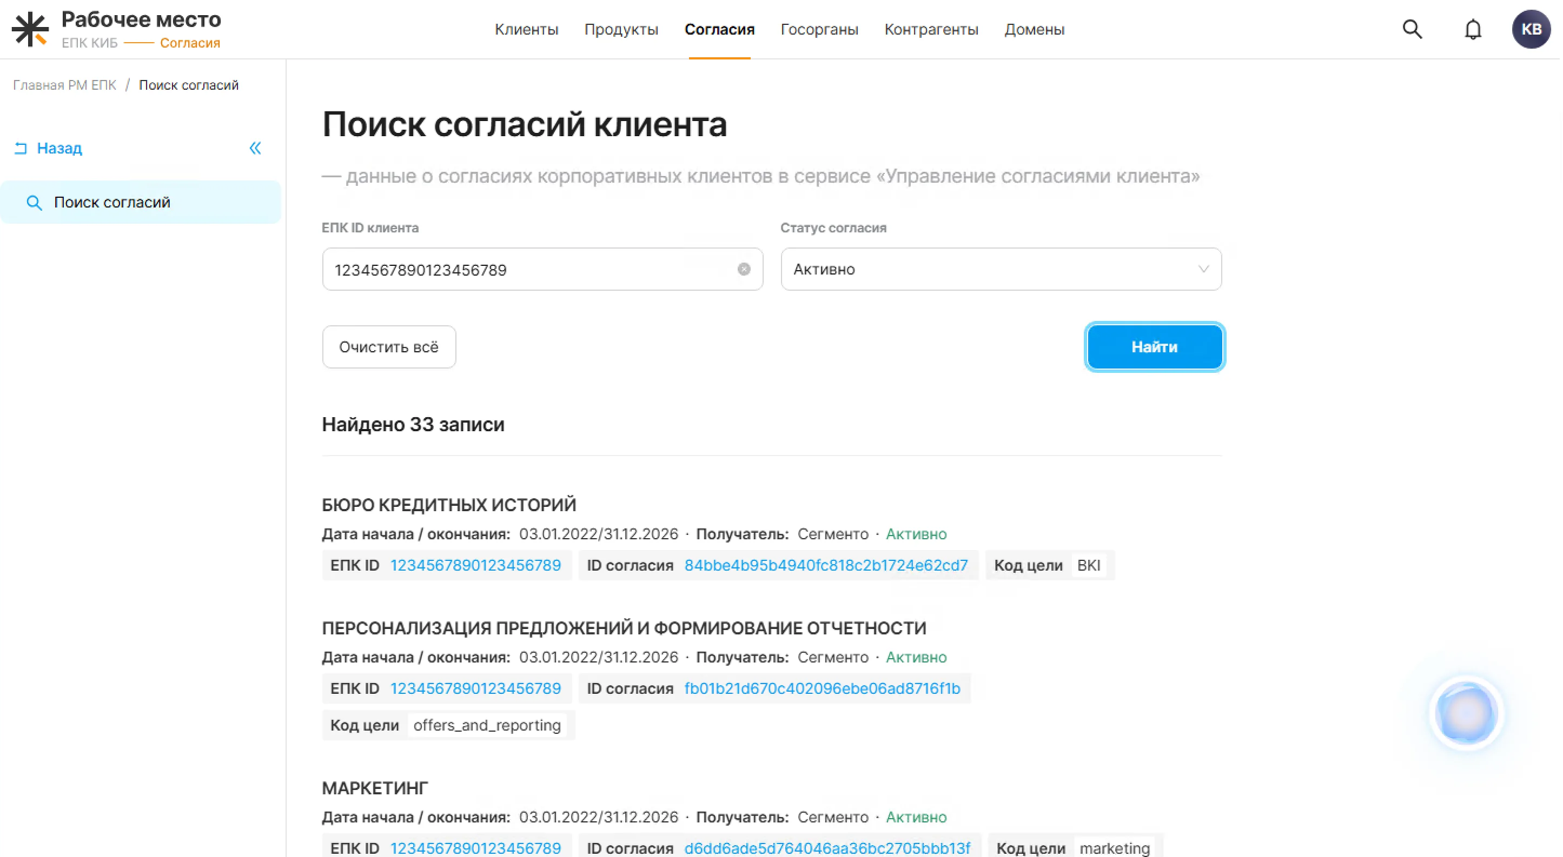1563x857 pixels.
Task: Click the asterisk logo in the header
Action: point(30,29)
